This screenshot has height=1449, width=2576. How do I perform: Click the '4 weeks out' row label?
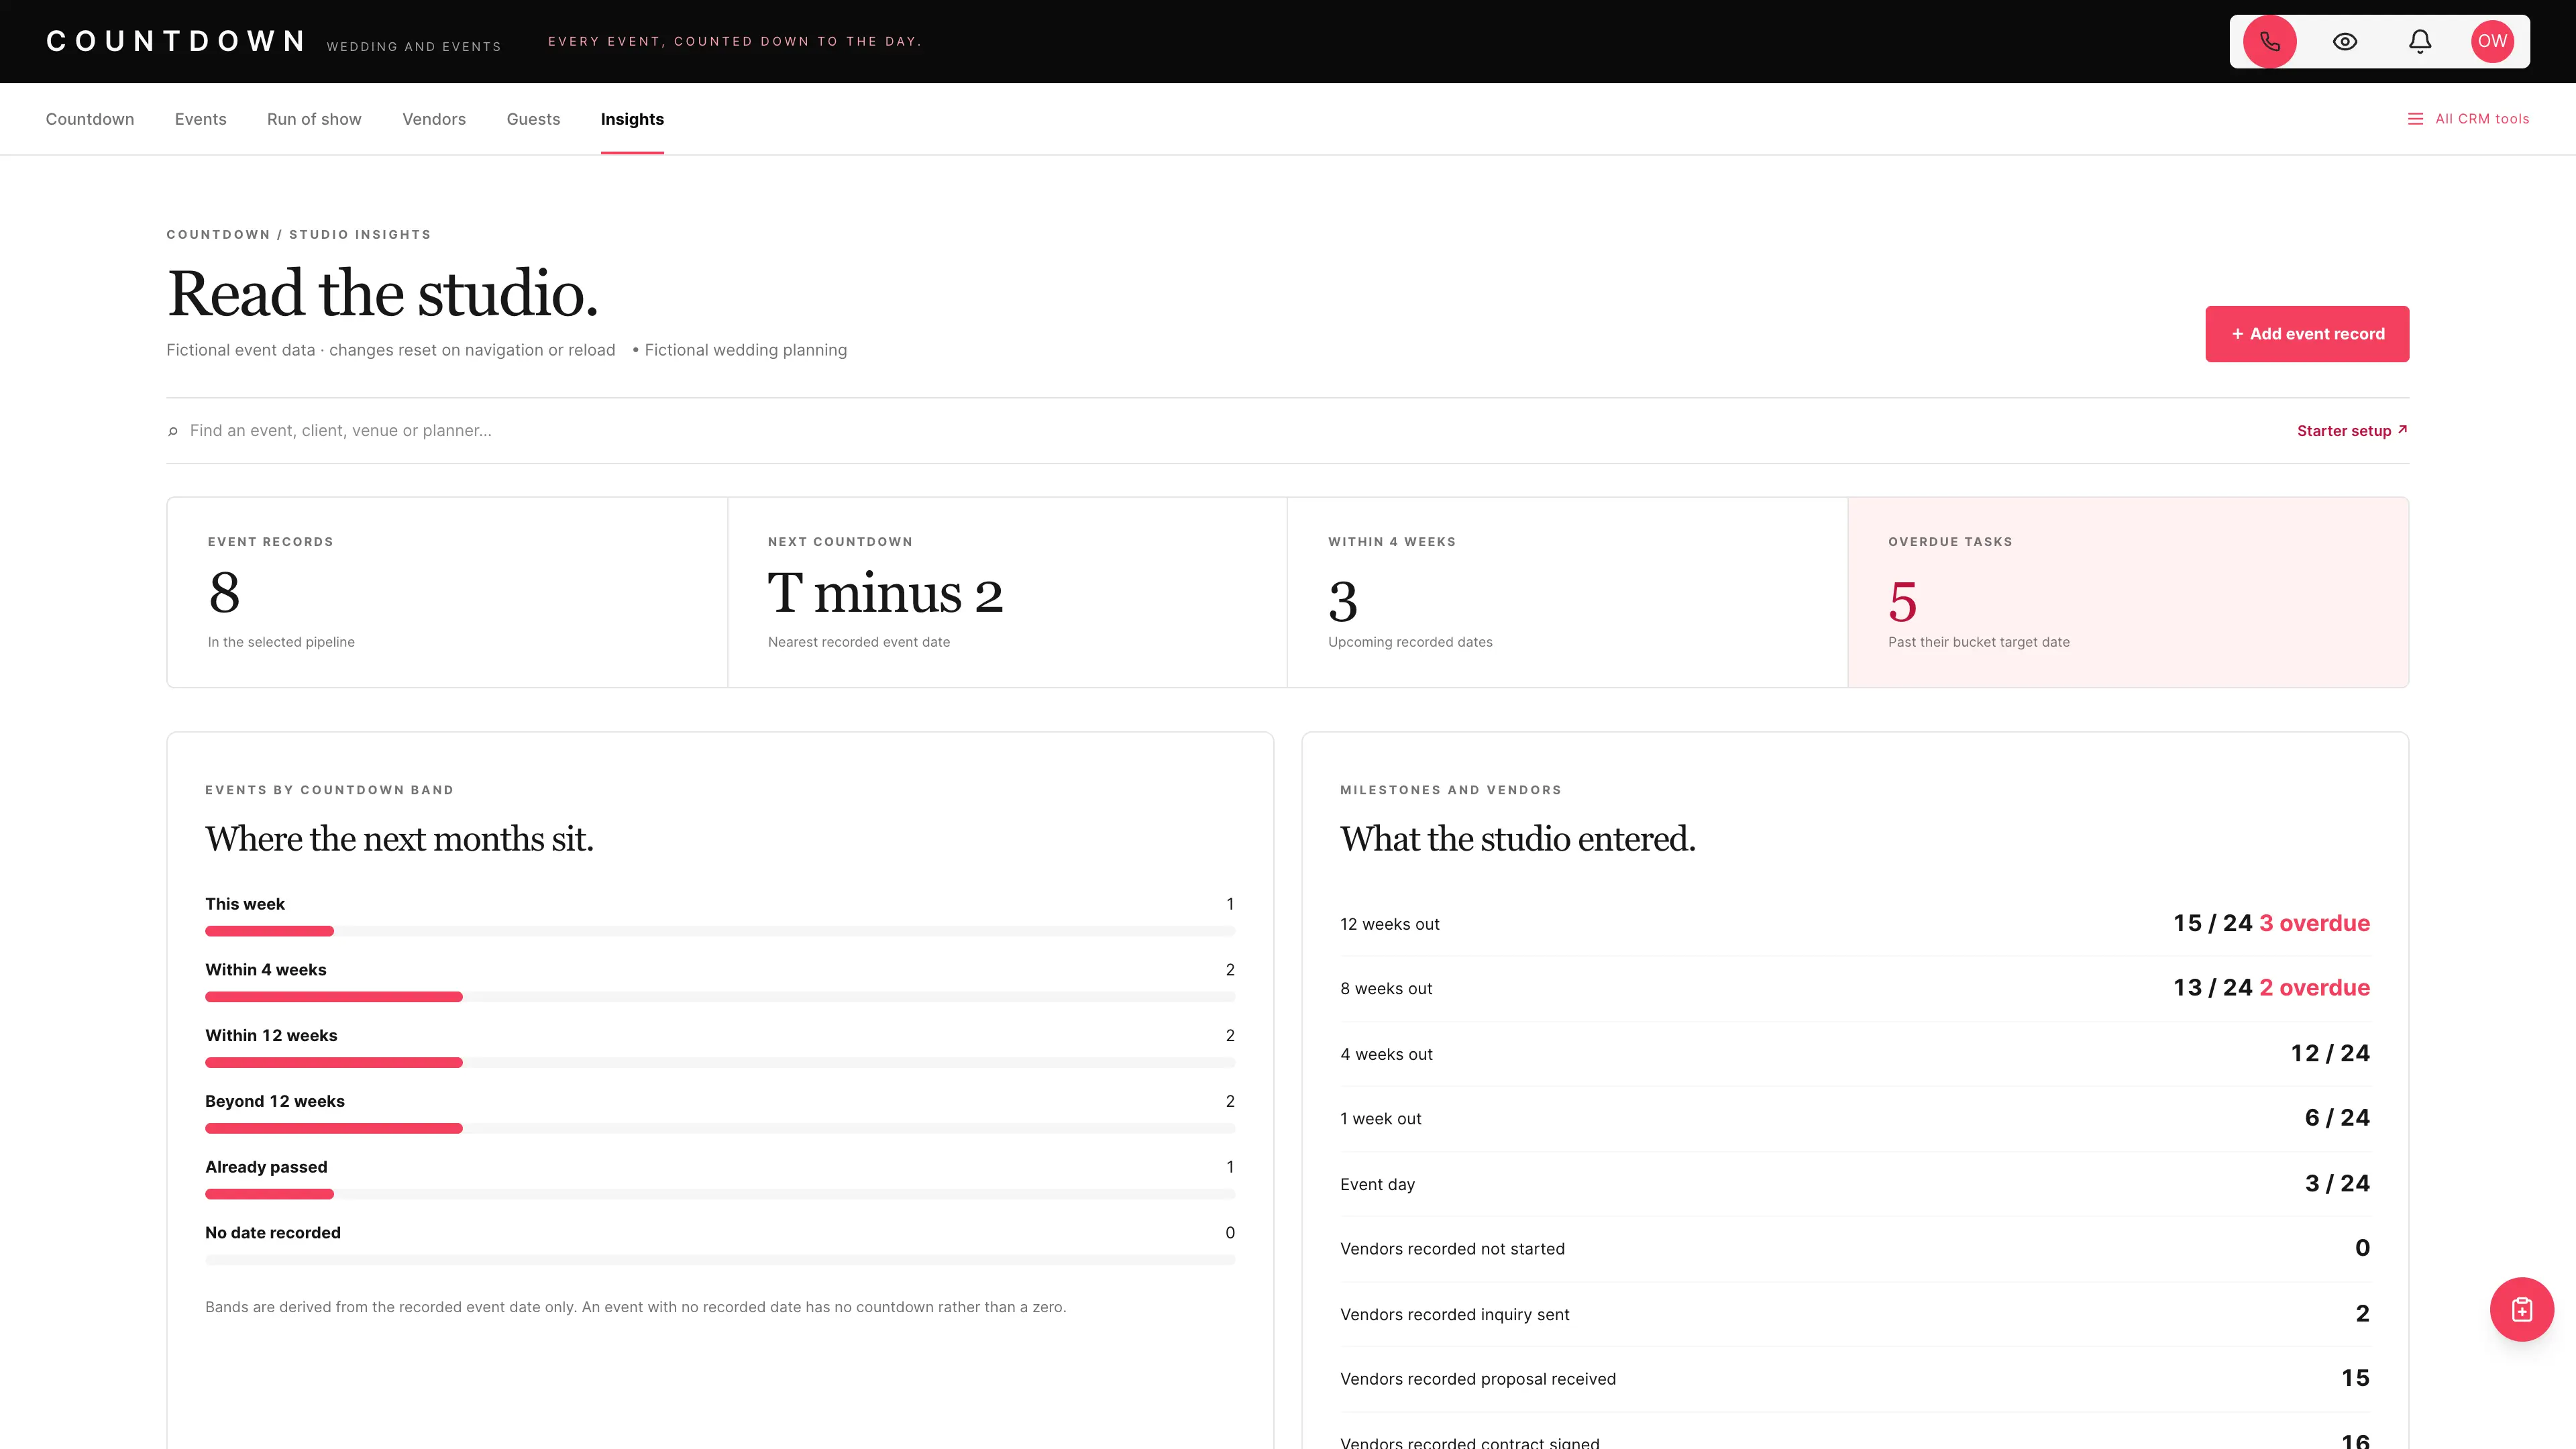point(1386,1054)
